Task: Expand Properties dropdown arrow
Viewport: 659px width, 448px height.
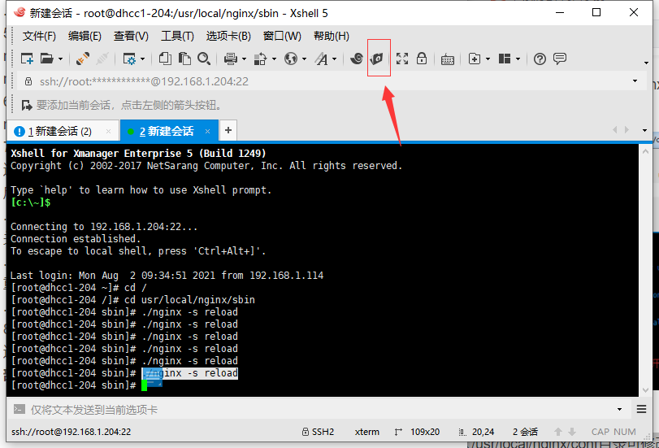Action: pyautogui.click(x=142, y=59)
